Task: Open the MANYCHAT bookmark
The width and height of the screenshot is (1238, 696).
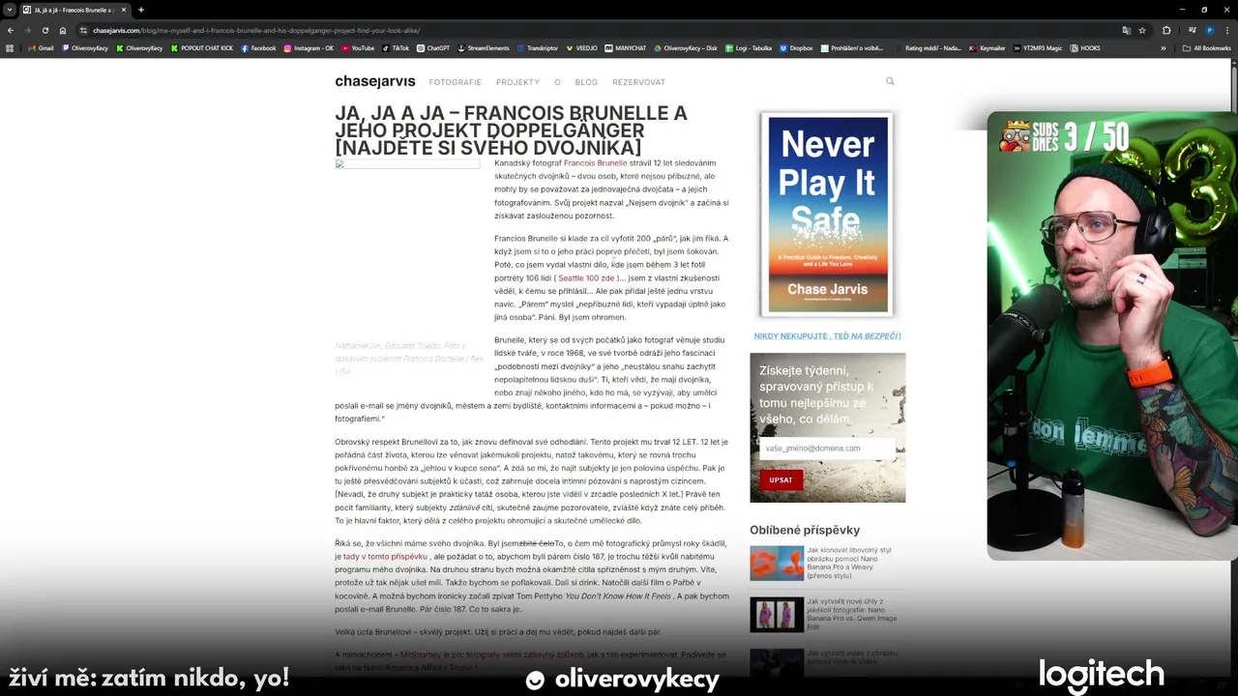Action: 626,47
